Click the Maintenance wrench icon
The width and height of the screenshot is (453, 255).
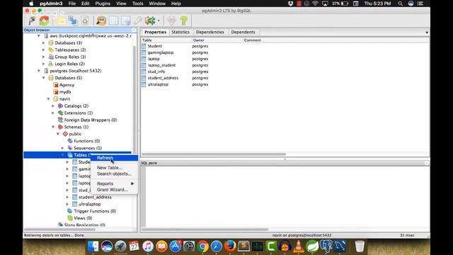(x=138, y=21)
